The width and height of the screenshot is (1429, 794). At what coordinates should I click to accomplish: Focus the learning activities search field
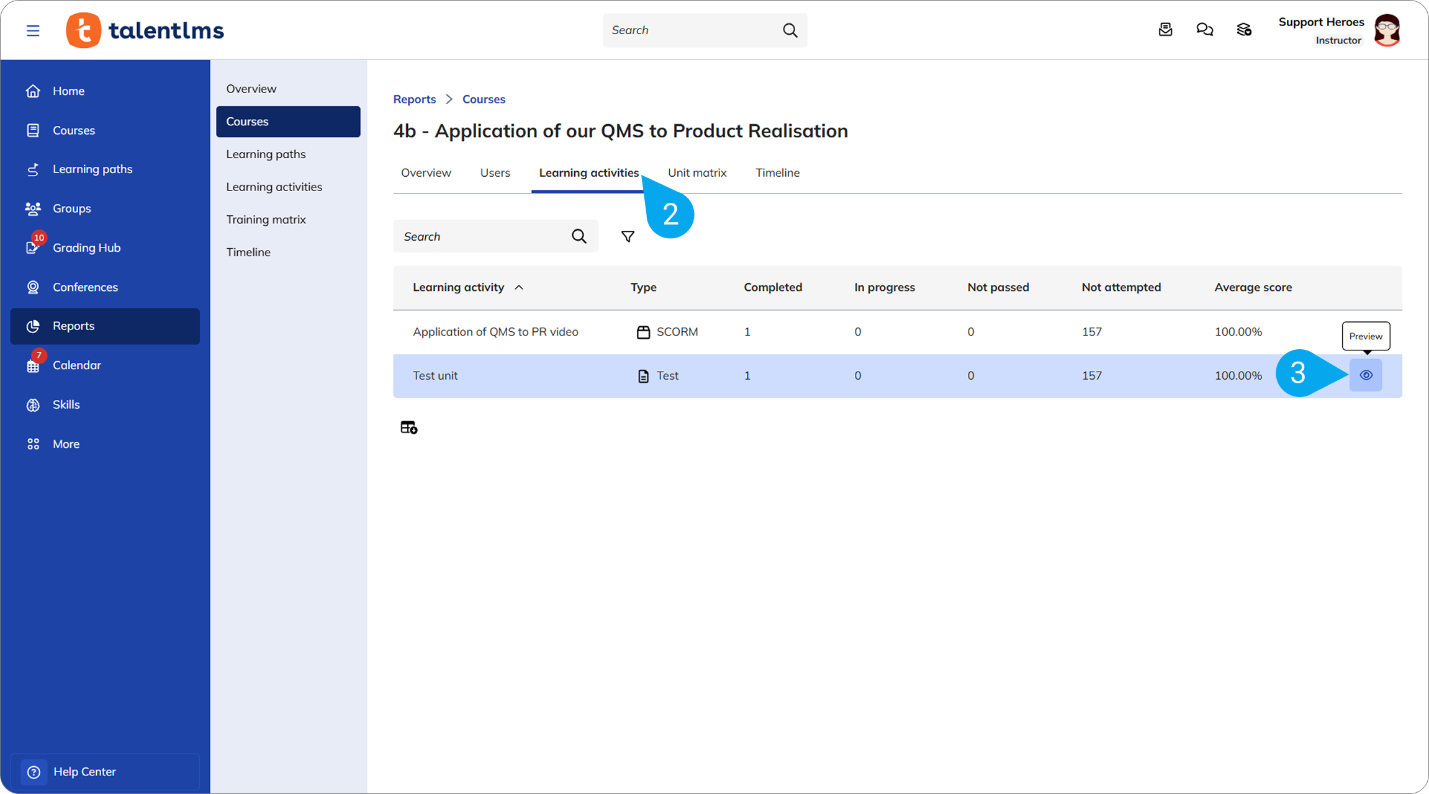coord(495,236)
